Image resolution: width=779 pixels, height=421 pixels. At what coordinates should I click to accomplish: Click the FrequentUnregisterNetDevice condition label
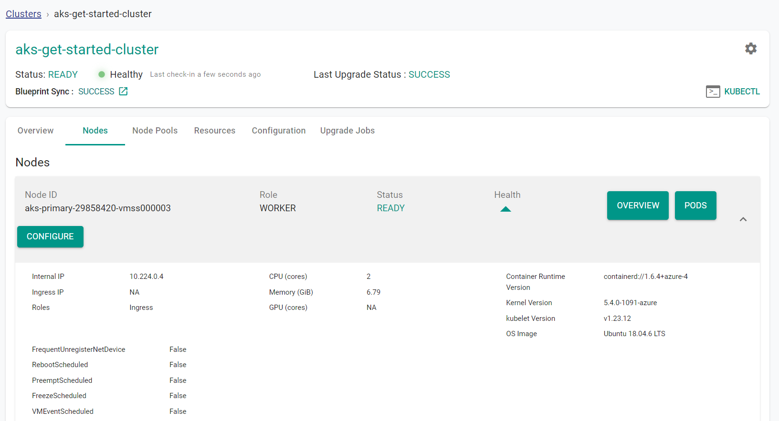(x=78, y=349)
